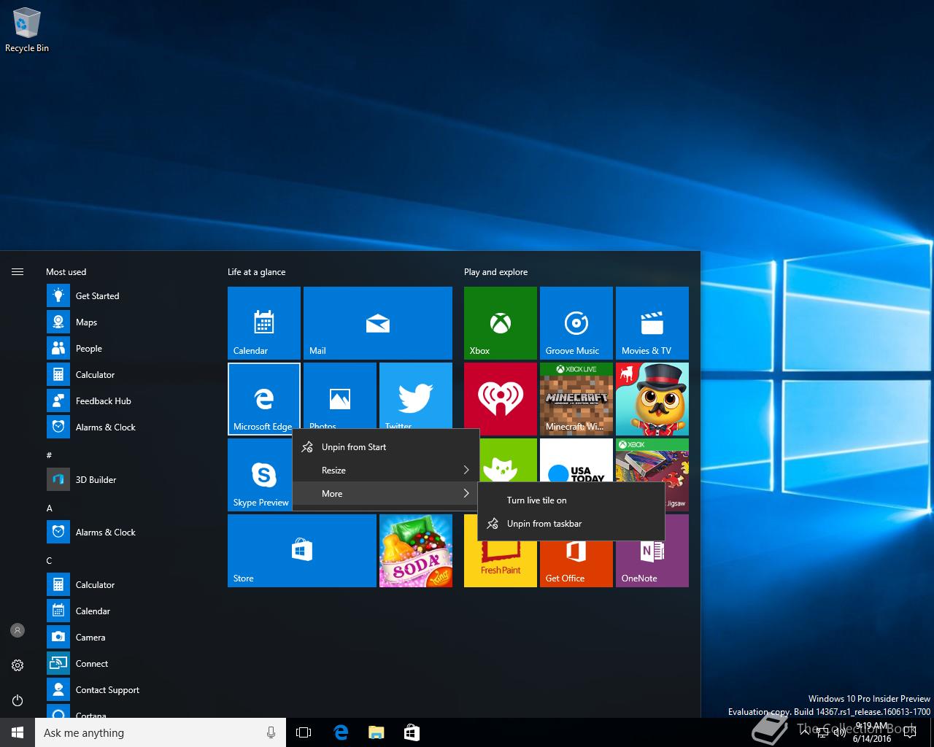Open the top hat bird game tile

point(652,398)
